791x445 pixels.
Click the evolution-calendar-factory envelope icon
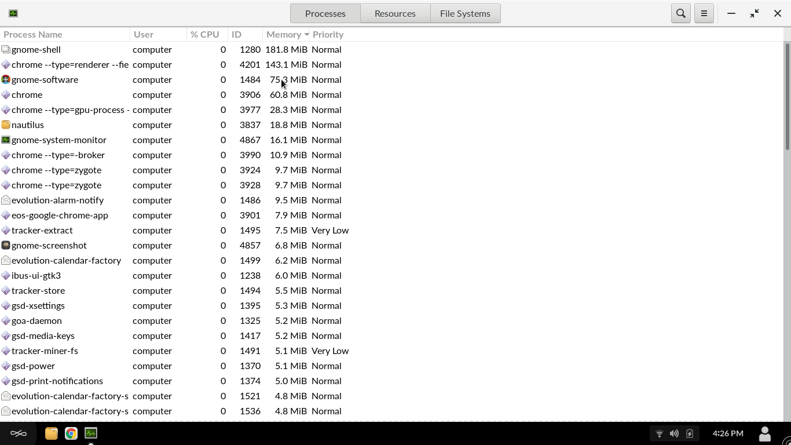pyautogui.click(x=6, y=260)
